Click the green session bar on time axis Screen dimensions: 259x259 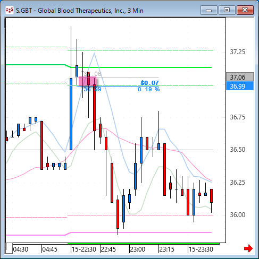143,244
